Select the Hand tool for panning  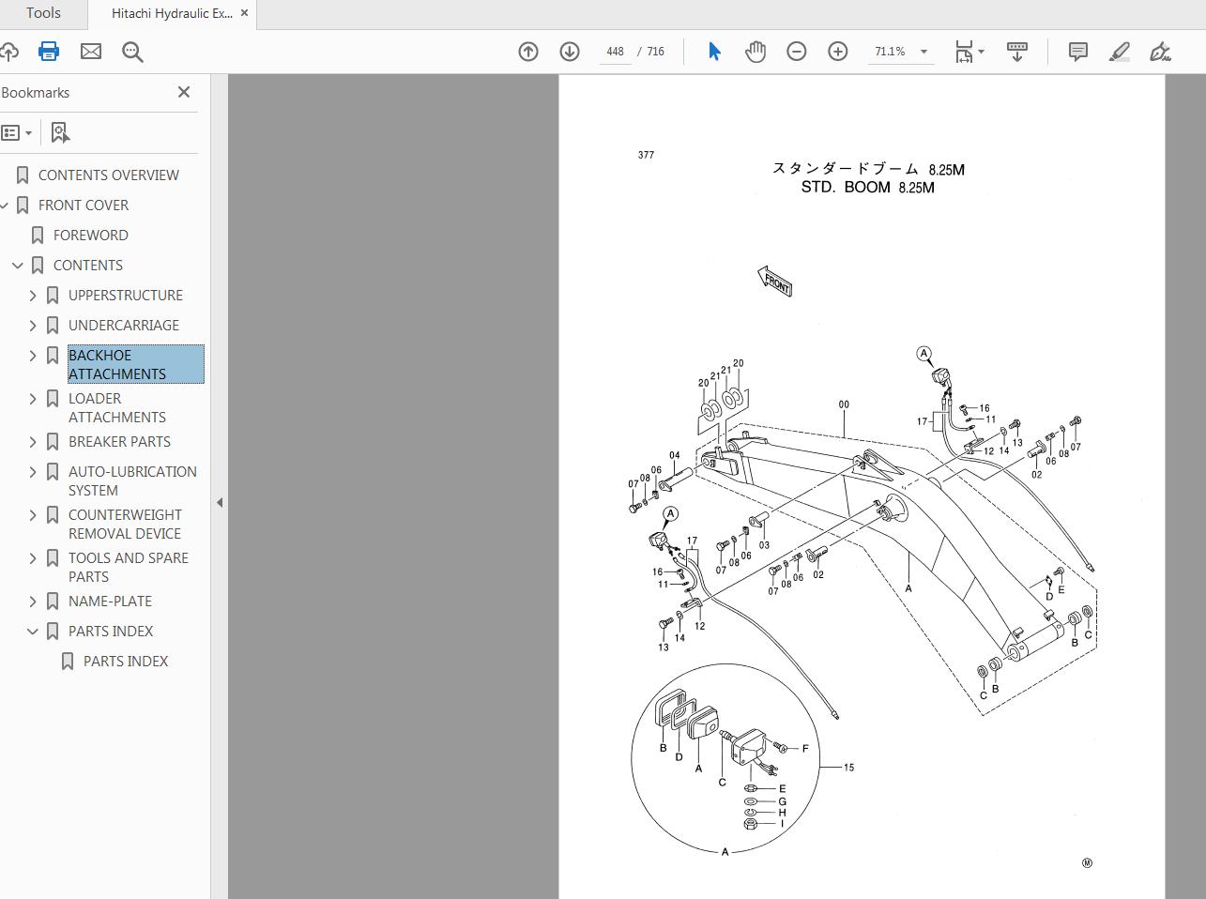(x=756, y=52)
